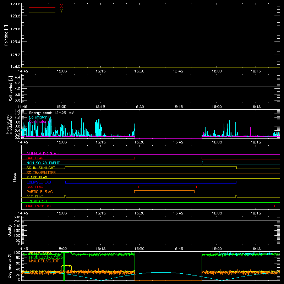Select the X legend label
The image size is (284, 284).
point(61,6)
